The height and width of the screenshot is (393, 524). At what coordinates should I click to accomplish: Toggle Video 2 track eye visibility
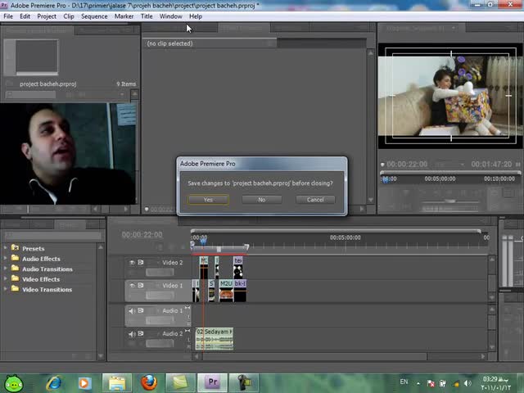tap(132, 263)
